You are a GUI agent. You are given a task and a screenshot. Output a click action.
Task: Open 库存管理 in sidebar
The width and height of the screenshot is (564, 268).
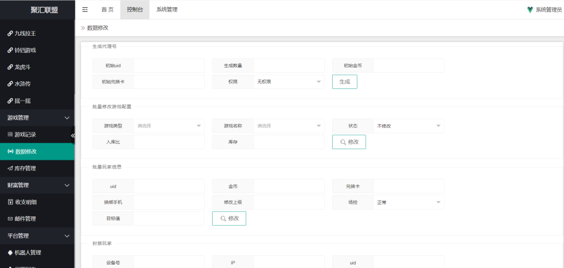(37, 168)
